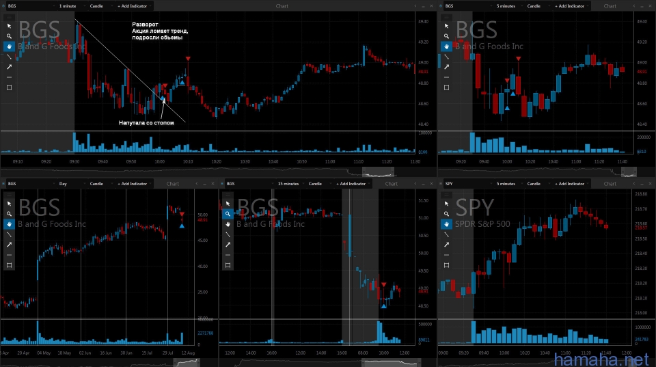Click the SPY symbol field
This screenshot has height=367, width=656.
tap(467, 184)
